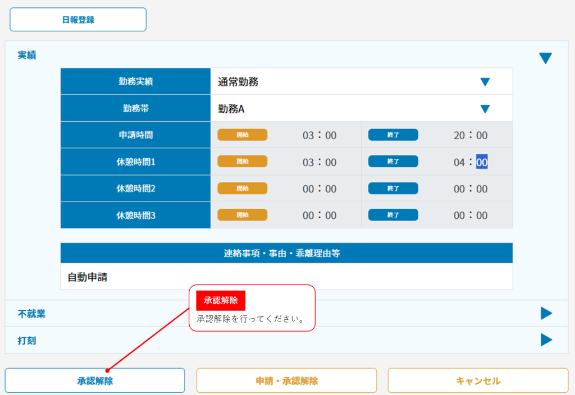Click the 開始 badge in 申請時間 row
The height and width of the screenshot is (395, 575).
tap(243, 135)
